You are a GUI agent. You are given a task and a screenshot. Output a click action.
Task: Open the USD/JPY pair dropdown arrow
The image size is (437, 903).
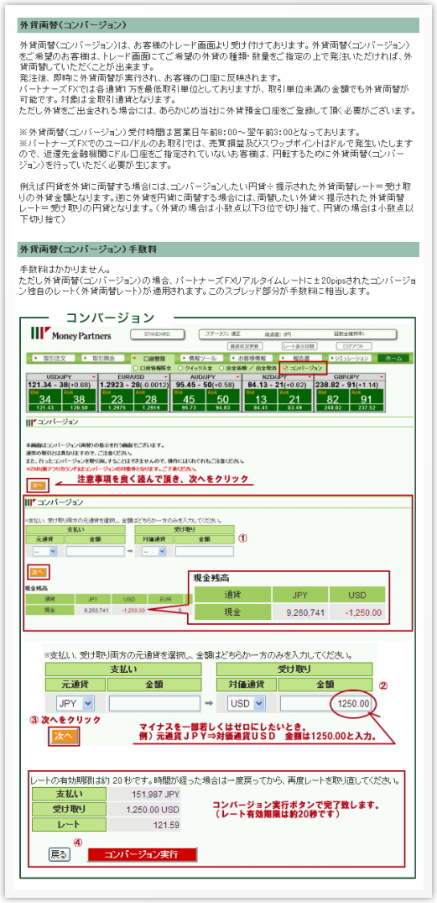[94, 376]
